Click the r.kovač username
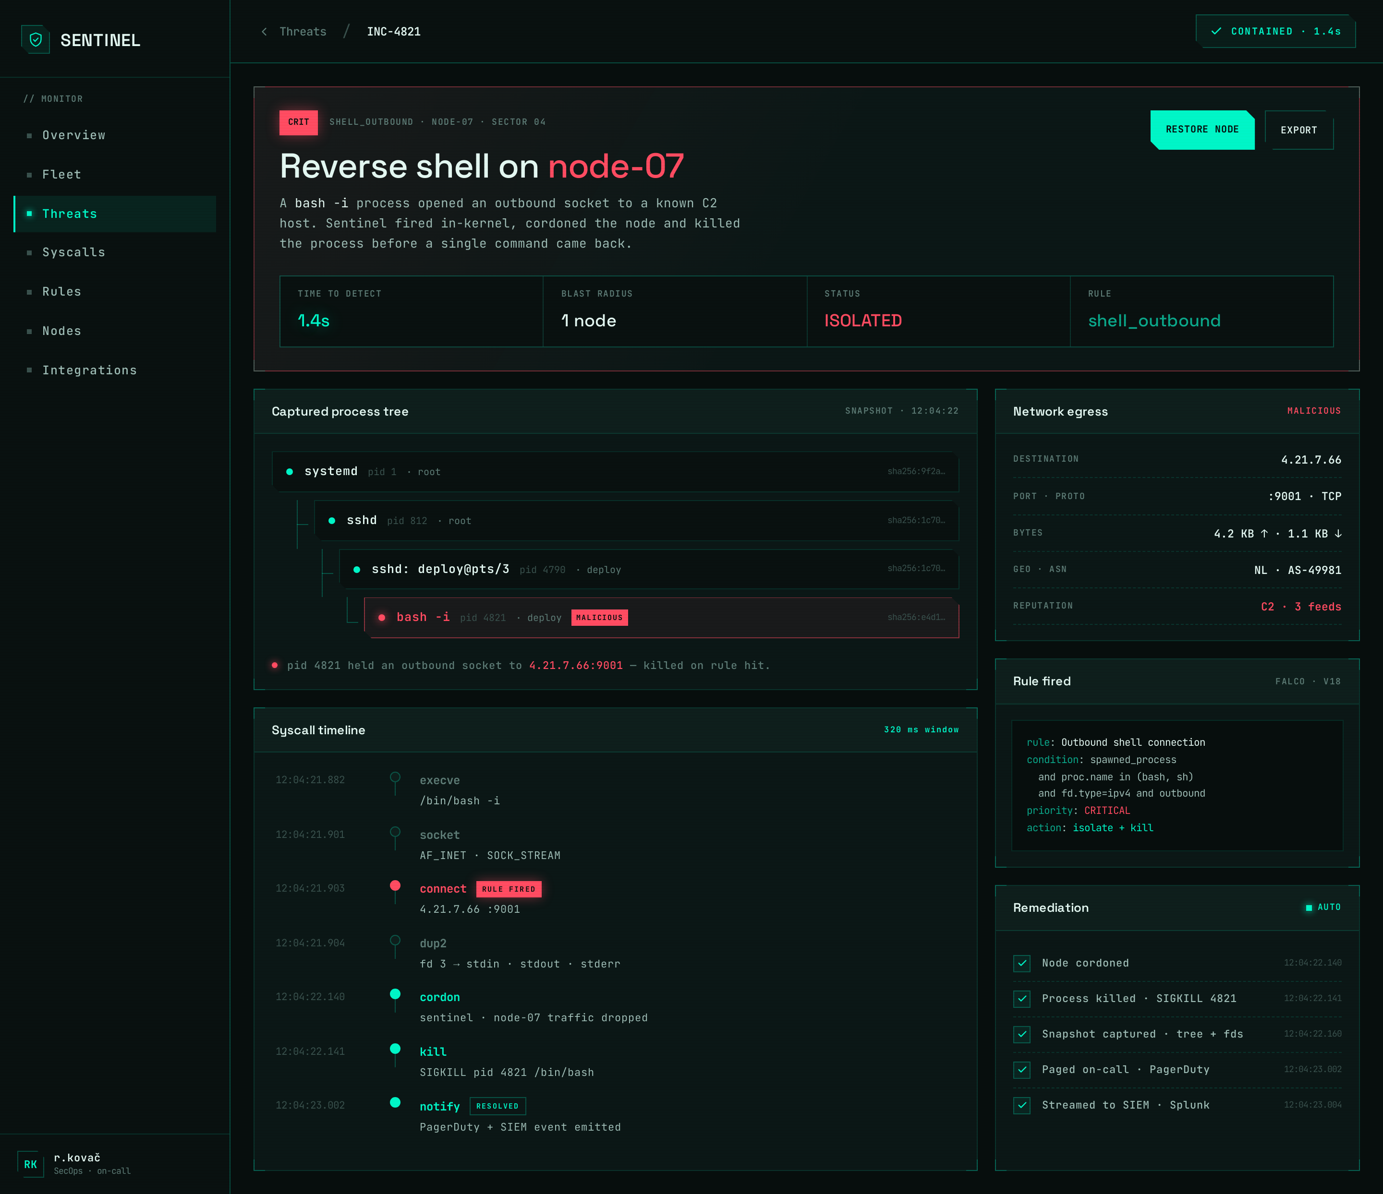 (77, 1158)
